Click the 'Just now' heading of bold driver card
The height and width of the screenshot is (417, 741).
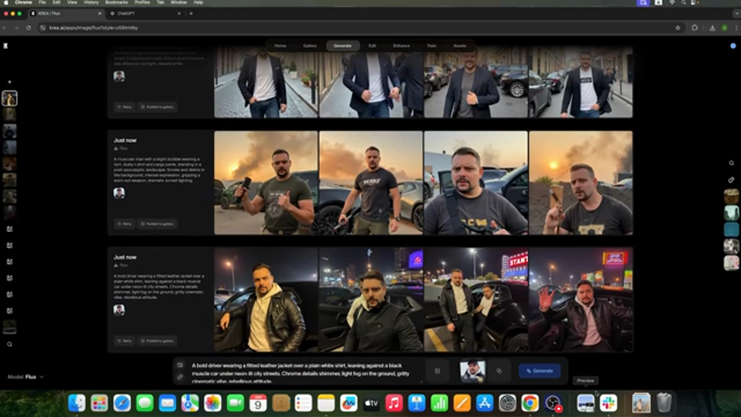125,257
